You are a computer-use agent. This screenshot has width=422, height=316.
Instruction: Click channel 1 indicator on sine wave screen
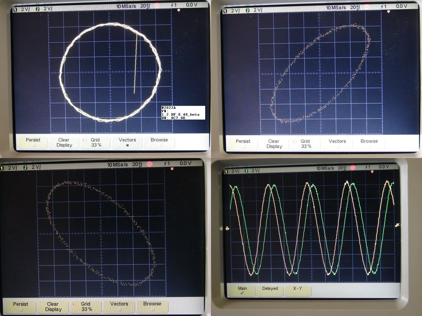[226, 172]
